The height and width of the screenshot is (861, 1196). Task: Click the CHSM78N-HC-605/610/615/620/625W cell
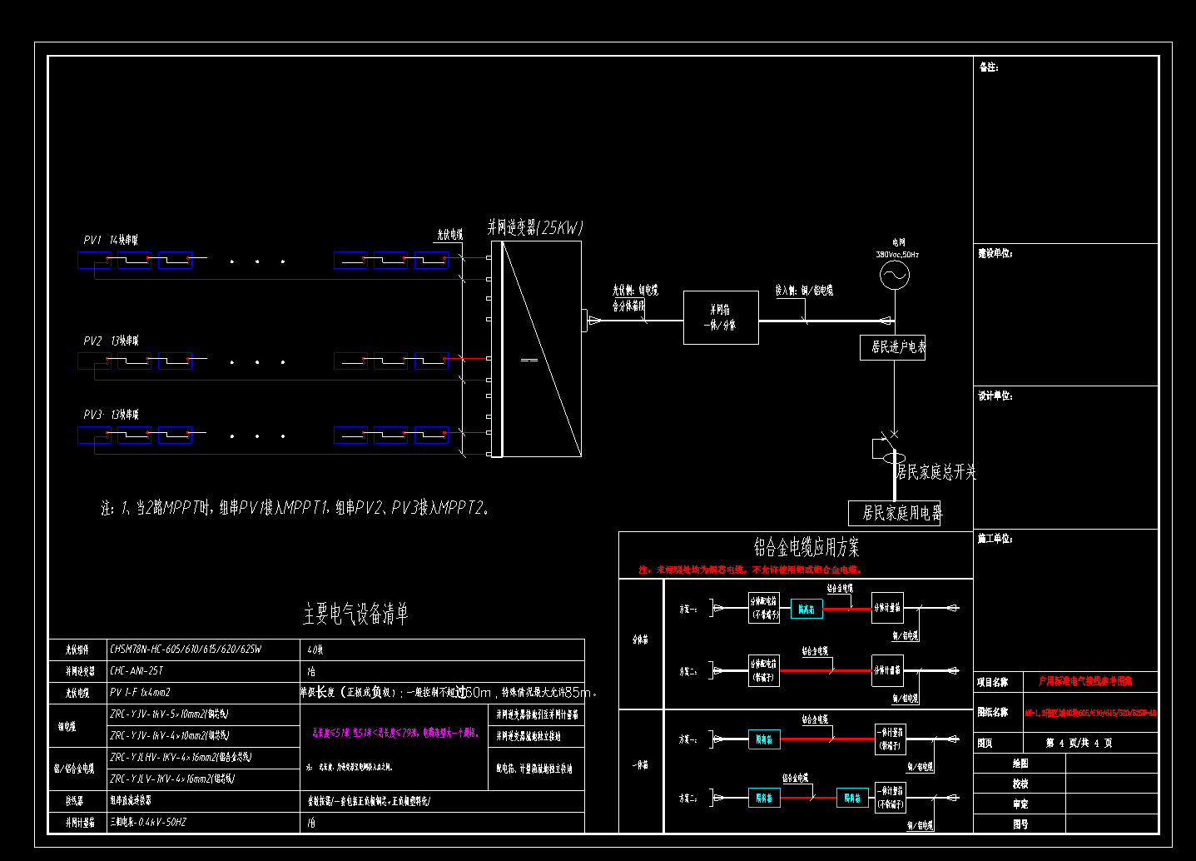204,649
